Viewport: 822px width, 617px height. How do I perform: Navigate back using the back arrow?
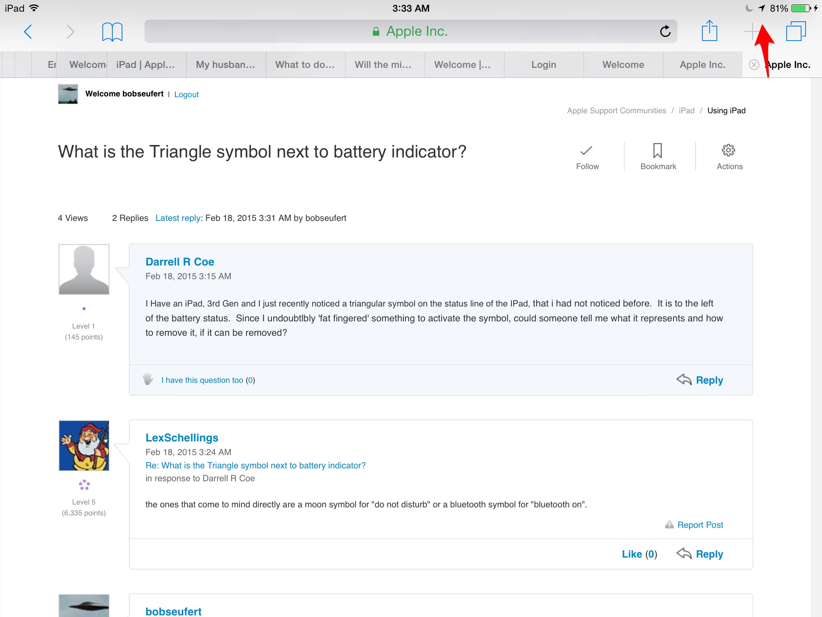(x=28, y=31)
